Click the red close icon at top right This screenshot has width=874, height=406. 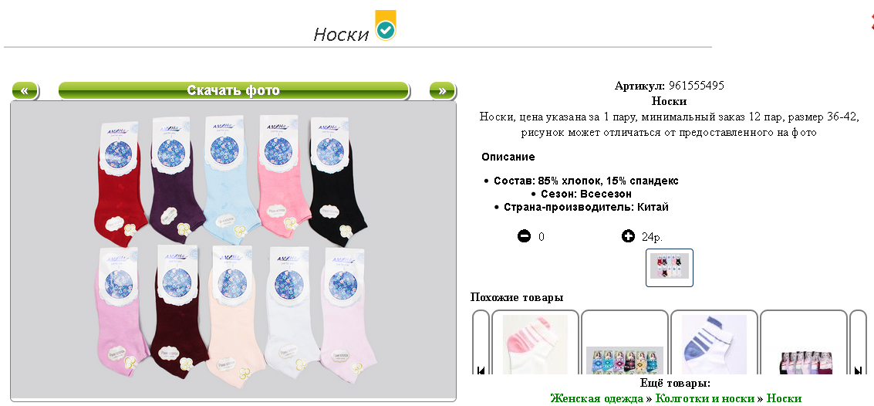pos(871,21)
